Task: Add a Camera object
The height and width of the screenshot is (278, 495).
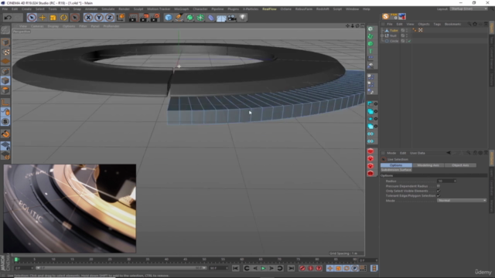Action: pos(232,18)
